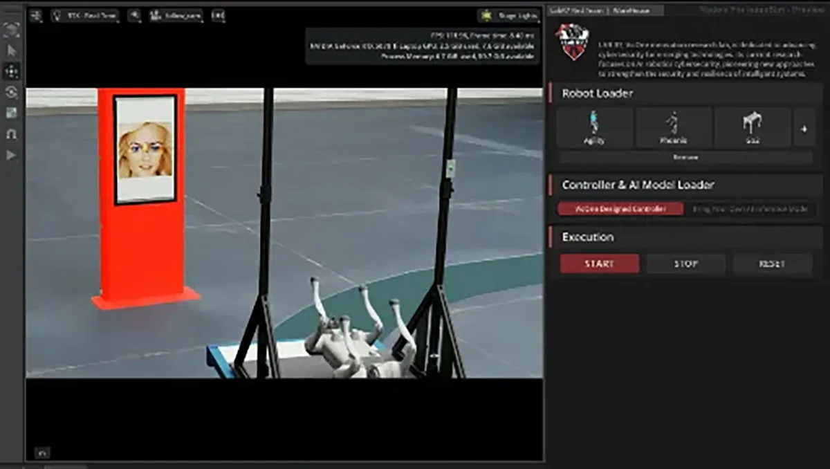830x469 pixels.
Task: Click the Controller & AI Model Loader header
Action: coord(685,185)
